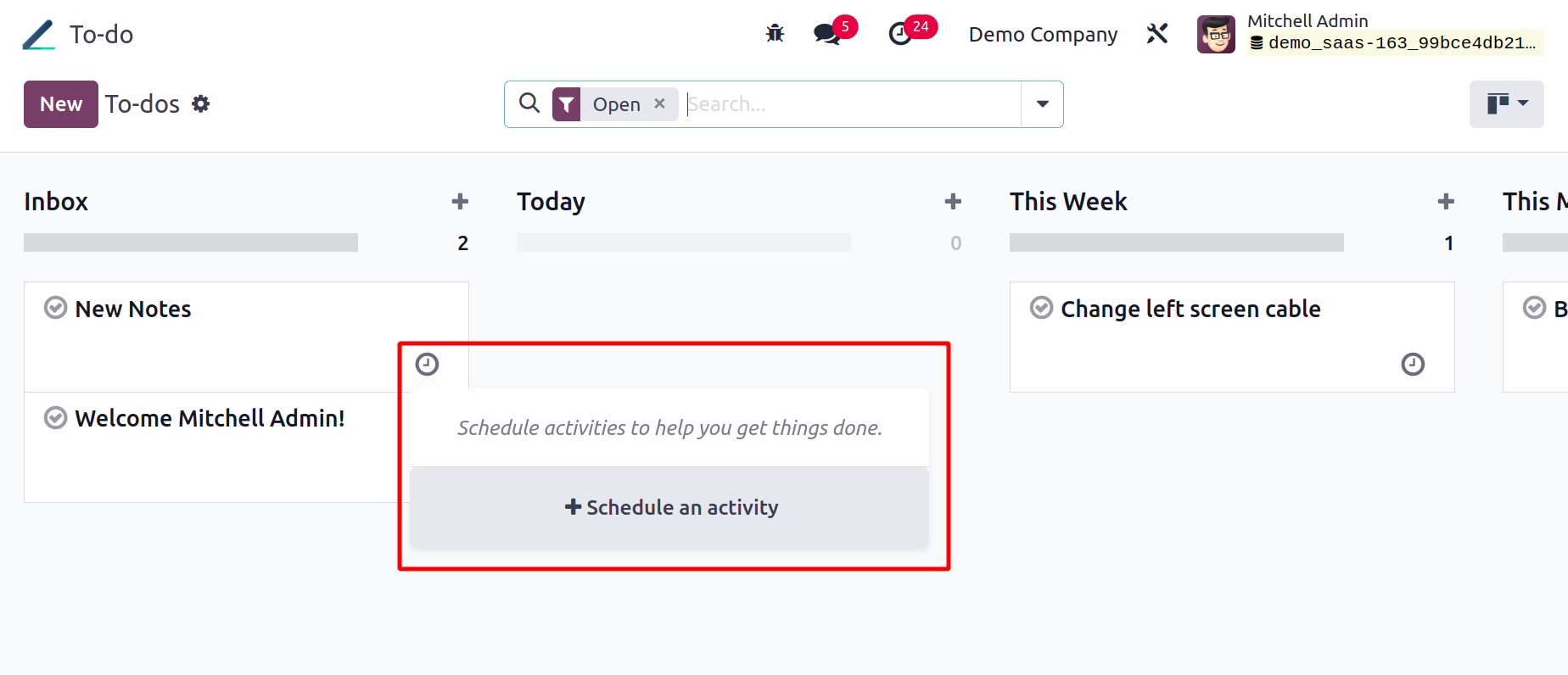The width and height of the screenshot is (1568, 675).
Task: Open the Demo Company switcher
Action: [1043, 34]
